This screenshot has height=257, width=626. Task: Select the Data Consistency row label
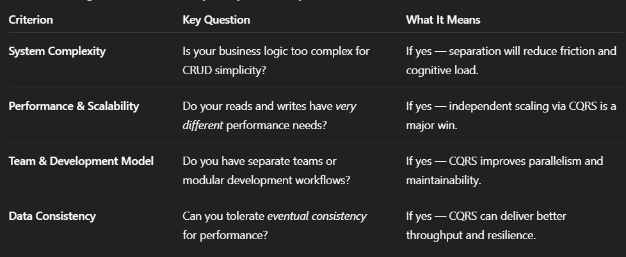52,216
